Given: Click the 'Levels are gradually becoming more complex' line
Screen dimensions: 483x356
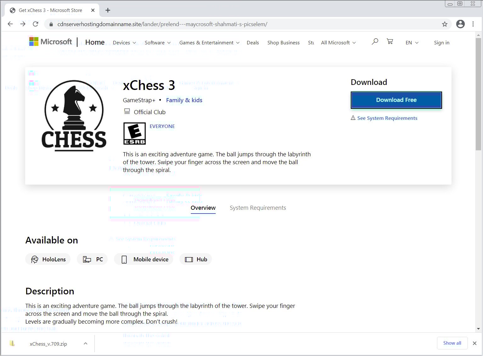Looking at the screenshot, I should [x=101, y=321].
